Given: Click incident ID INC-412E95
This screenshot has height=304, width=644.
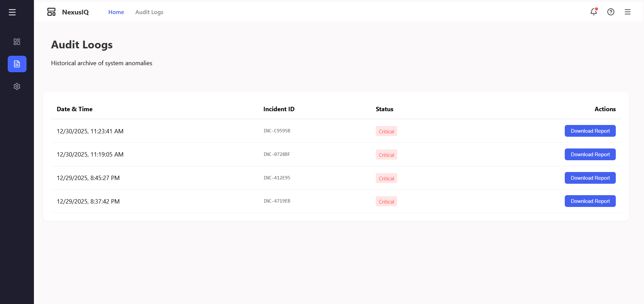Looking at the screenshot, I should (277, 178).
